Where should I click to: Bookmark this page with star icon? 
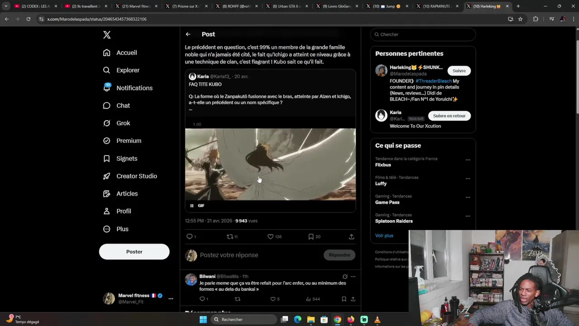[520, 19]
